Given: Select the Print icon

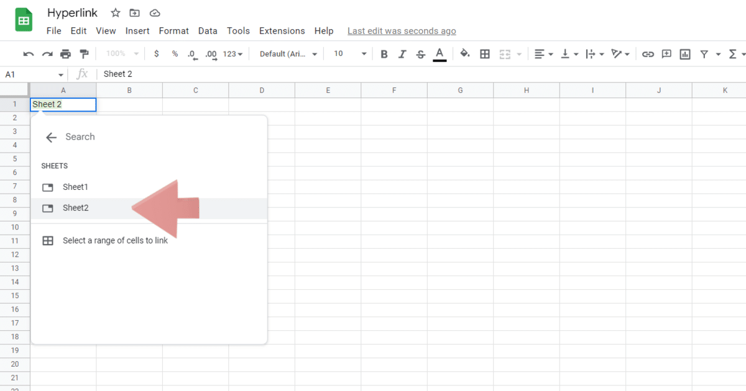Looking at the screenshot, I should (x=65, y=54).
